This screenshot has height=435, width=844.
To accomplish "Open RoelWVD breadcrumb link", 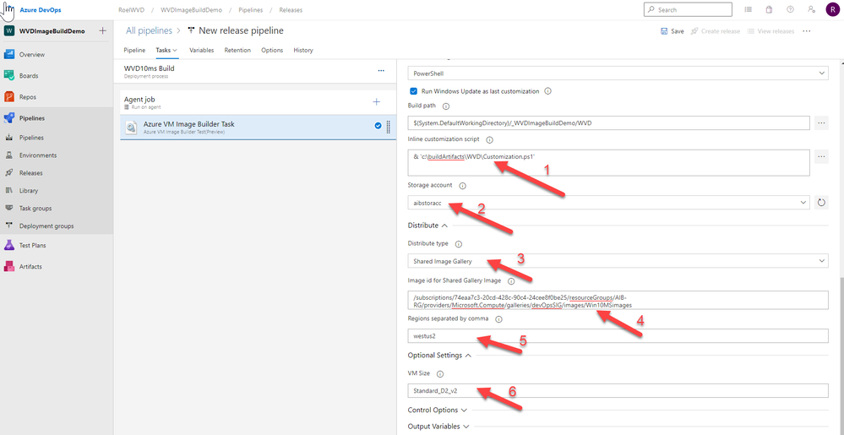I will click(131, 9).
